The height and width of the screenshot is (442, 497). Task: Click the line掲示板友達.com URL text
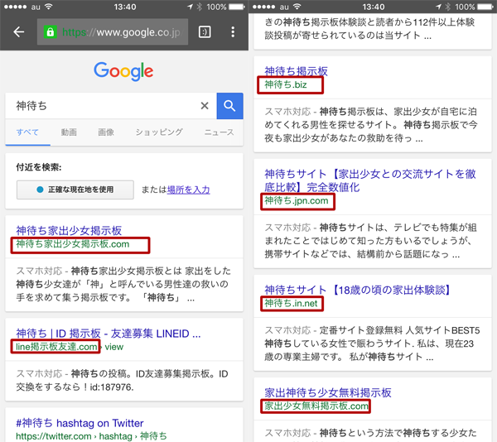pyautogui.click(x=56, y=347)
